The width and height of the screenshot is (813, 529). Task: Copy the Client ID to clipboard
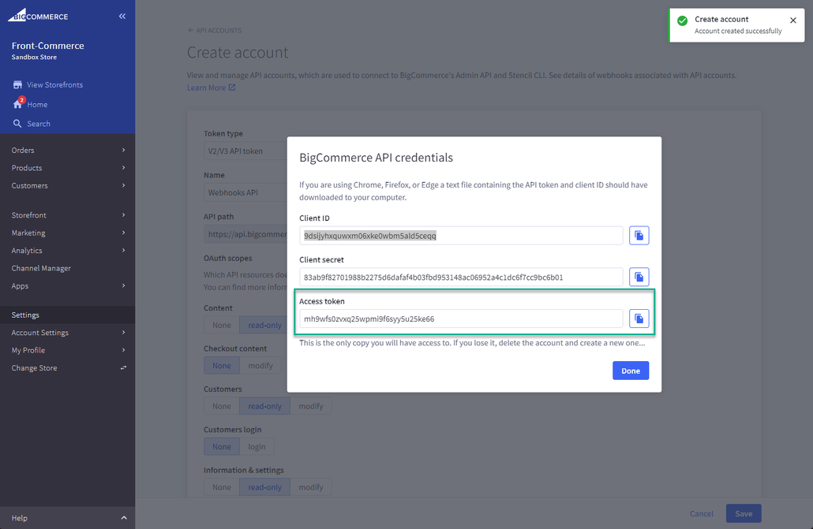639,235
